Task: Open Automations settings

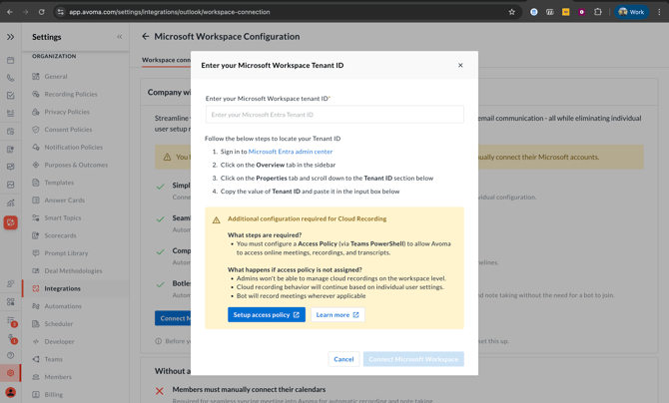Action: [63, 306]
